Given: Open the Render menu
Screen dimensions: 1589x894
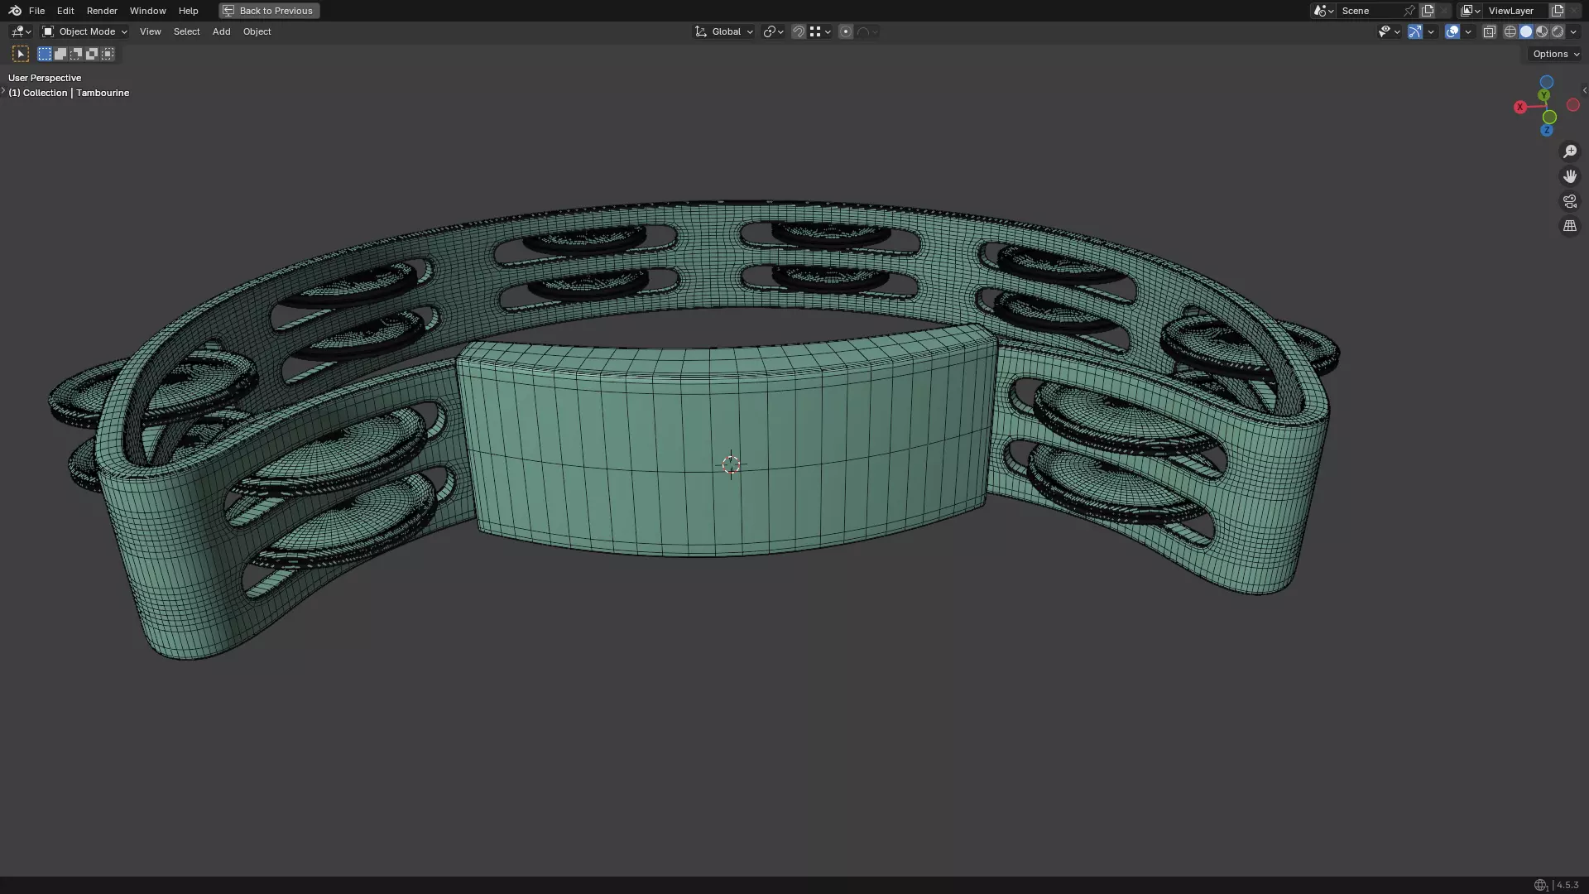Looking at the screenshot, I should [x=102, y=11].
